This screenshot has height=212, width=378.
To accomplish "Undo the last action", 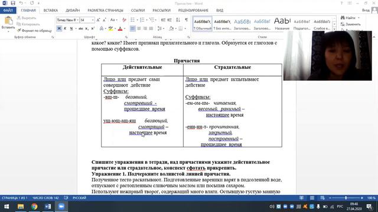I will (21, 3).
